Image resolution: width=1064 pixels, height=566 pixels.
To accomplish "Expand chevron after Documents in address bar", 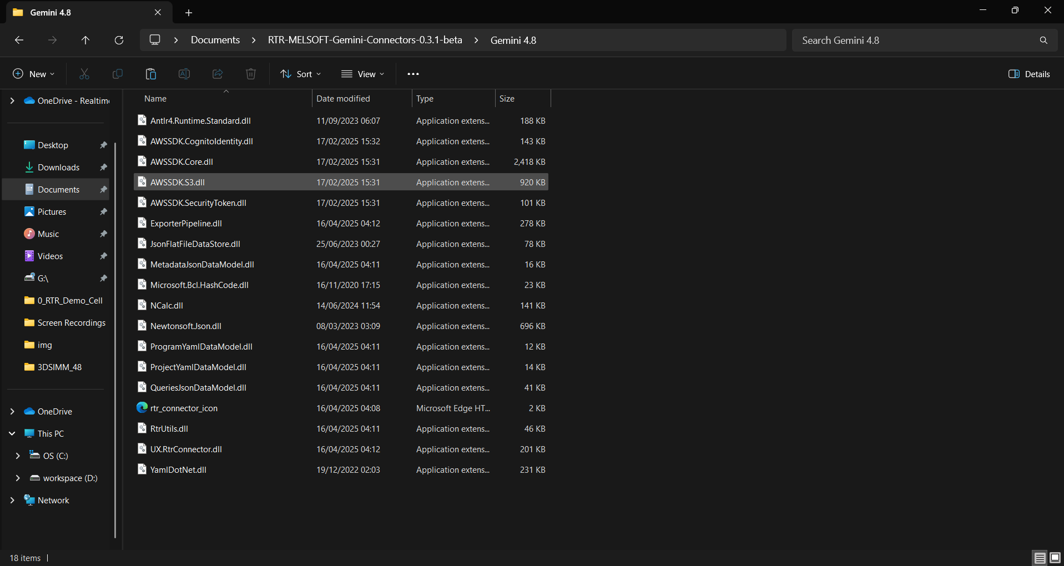I will (x=254, y=40).
